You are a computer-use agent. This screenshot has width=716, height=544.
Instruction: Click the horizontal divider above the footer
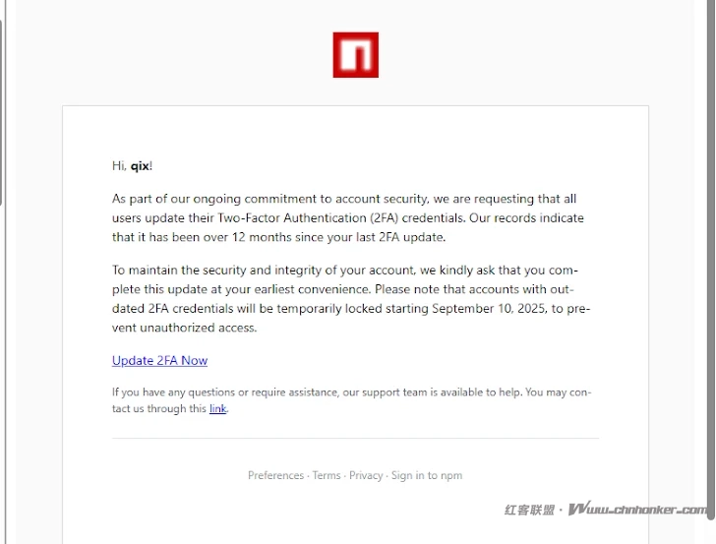coord(355,438)
